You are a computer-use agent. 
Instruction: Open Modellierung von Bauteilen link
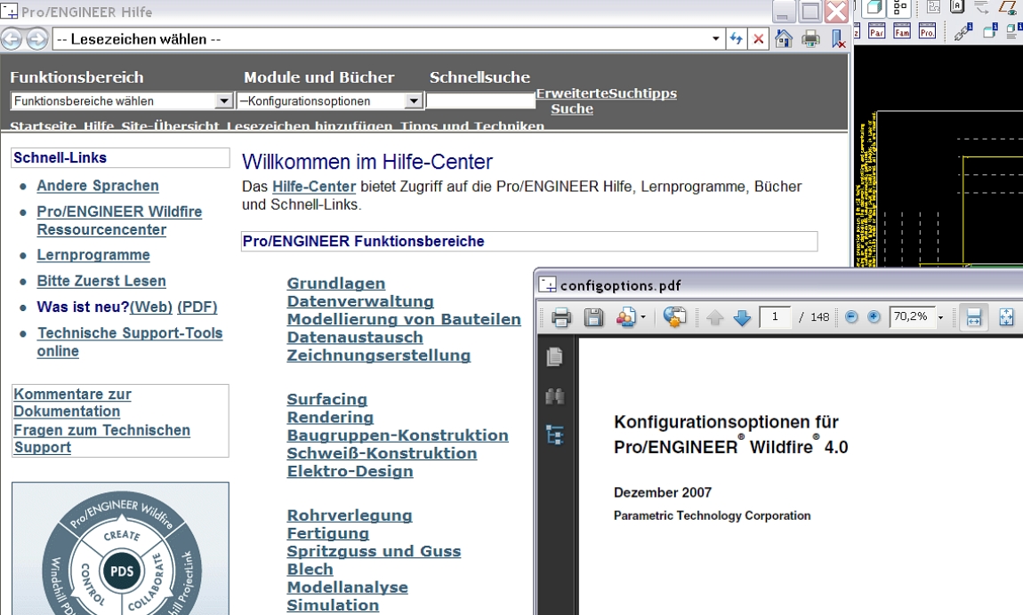pos(404,319)
